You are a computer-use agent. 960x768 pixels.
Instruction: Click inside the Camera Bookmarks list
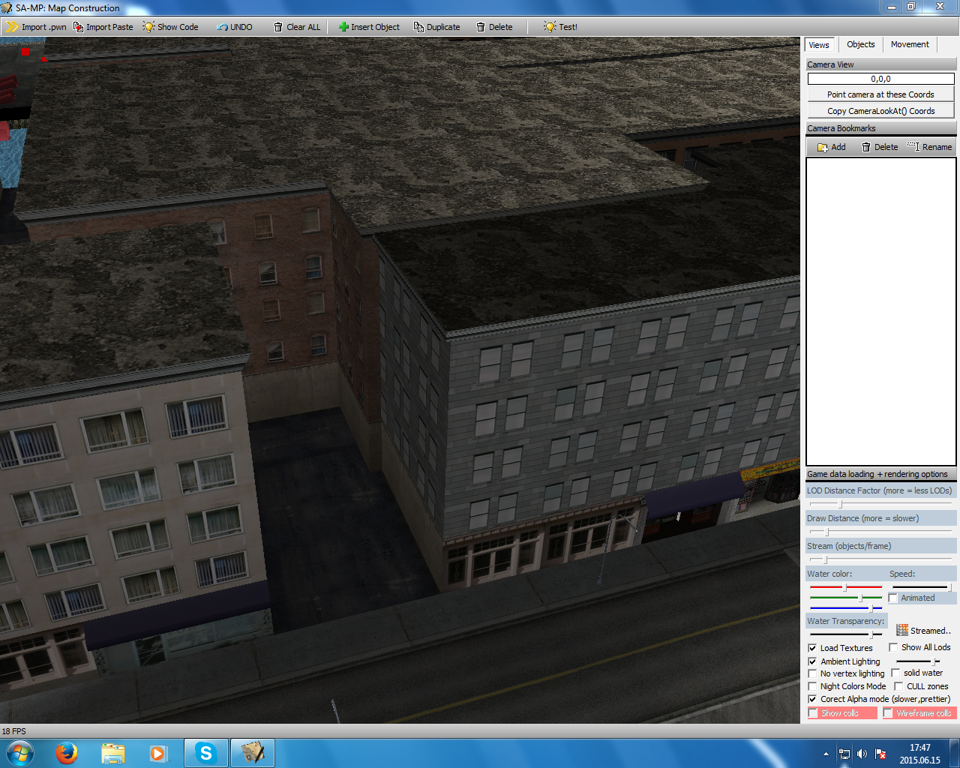880,311
